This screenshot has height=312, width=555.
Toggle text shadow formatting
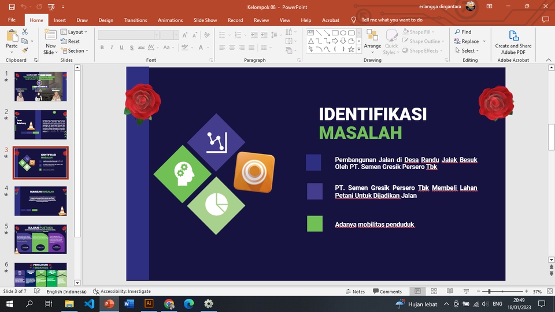[x=131, y=47]
